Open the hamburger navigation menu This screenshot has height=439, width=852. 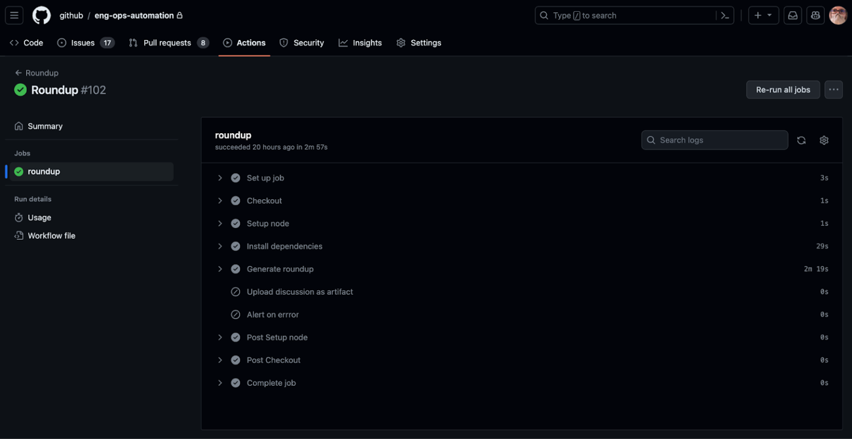pyautogui.click(x=14, y=15)
